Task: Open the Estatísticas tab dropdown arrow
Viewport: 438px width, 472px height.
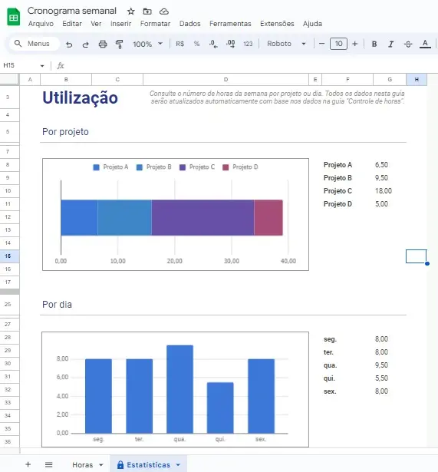Action: [x=178, y=465]
